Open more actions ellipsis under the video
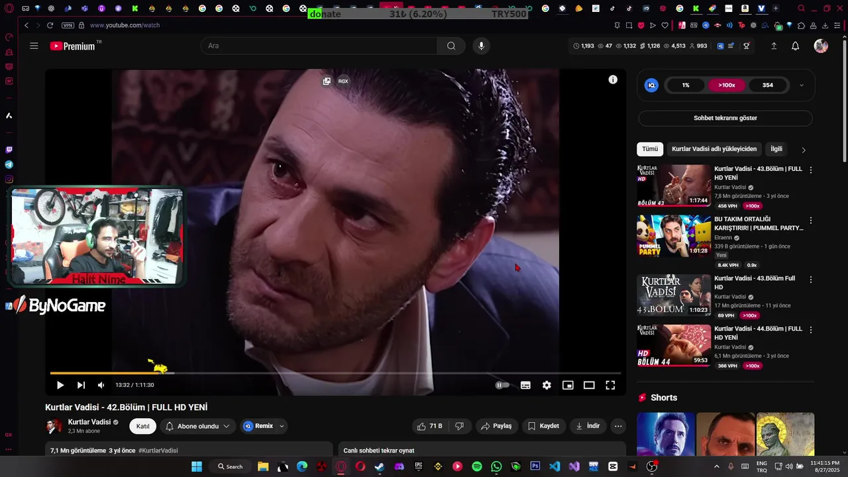Viewport: 848px width, 477px height. click(618, 426)
